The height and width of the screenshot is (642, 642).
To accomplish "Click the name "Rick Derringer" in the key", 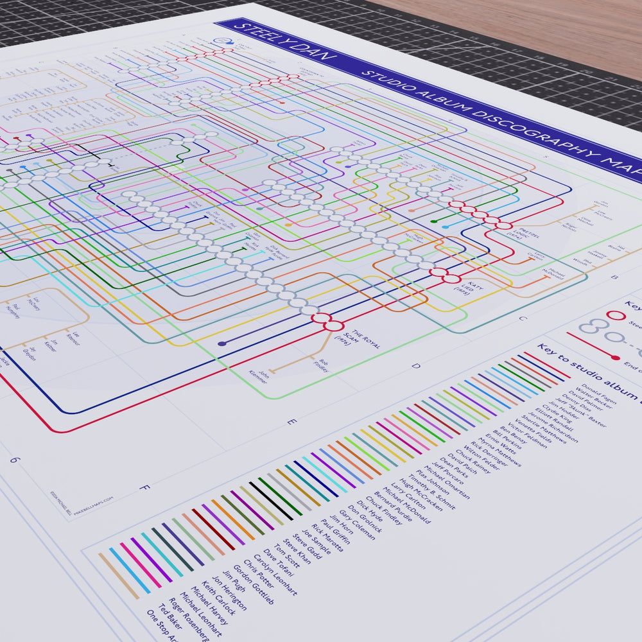I will point(489,454).
